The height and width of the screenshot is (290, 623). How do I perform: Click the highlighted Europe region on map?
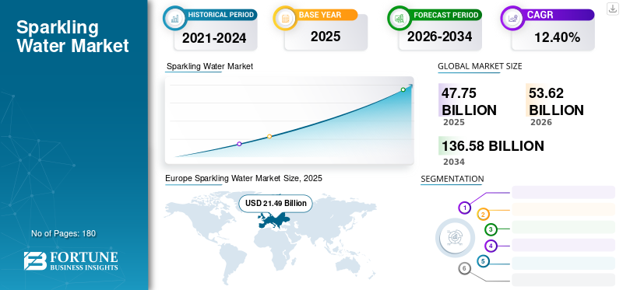[273, 219]
